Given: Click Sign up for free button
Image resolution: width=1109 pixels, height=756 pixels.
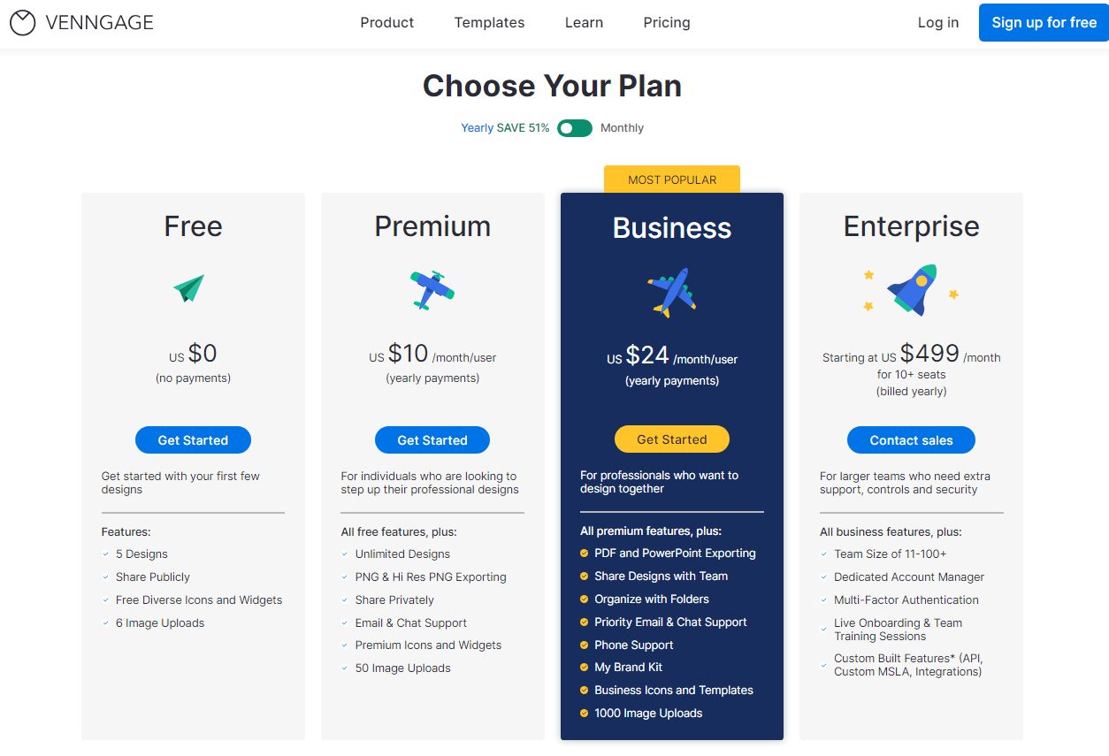Looking at the screenshot, I should coord(1044,23).
